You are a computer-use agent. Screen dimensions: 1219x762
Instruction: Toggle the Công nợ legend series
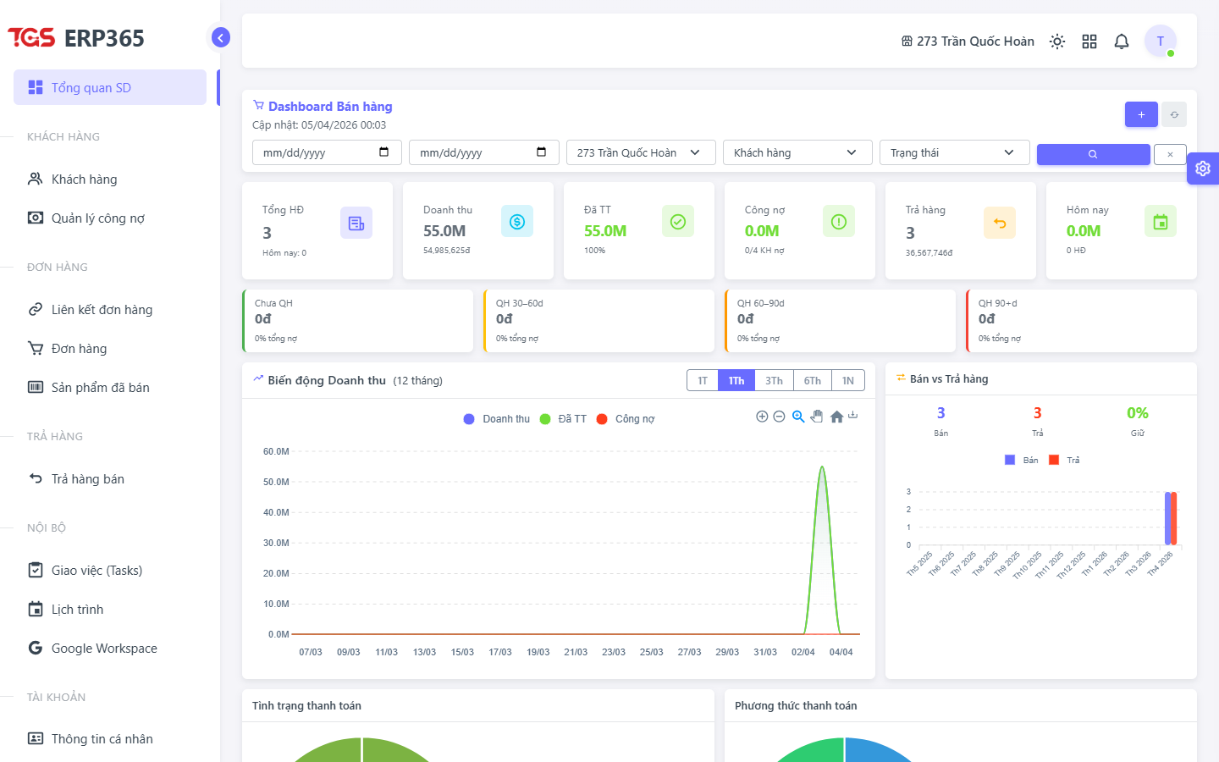pyautogui.click(x=626, y=419)
